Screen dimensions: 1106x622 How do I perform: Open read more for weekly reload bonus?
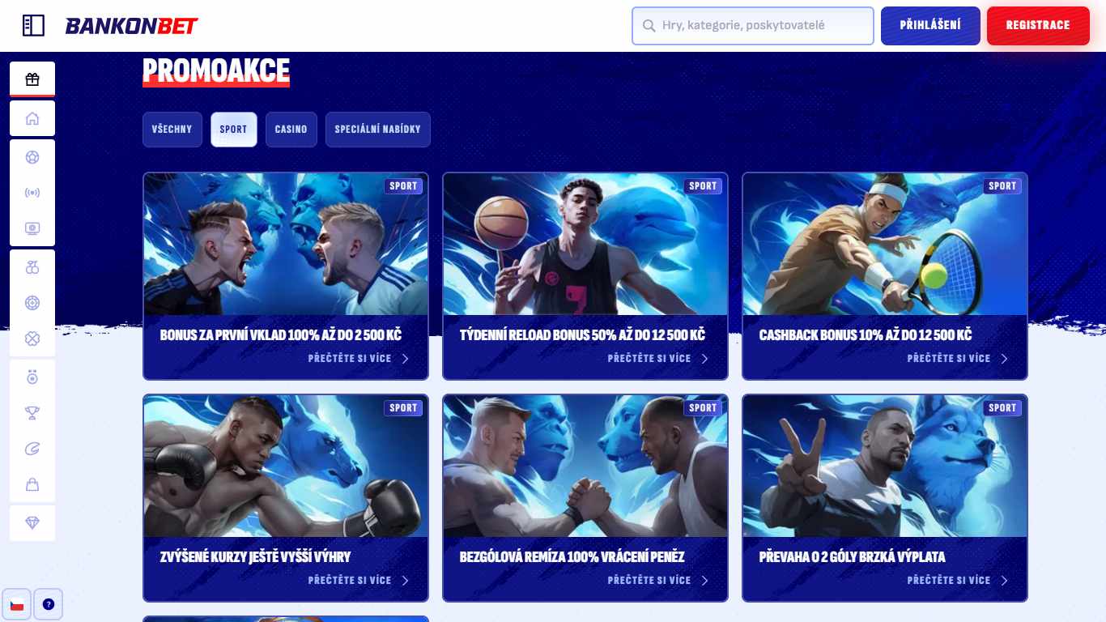[649, 358]
